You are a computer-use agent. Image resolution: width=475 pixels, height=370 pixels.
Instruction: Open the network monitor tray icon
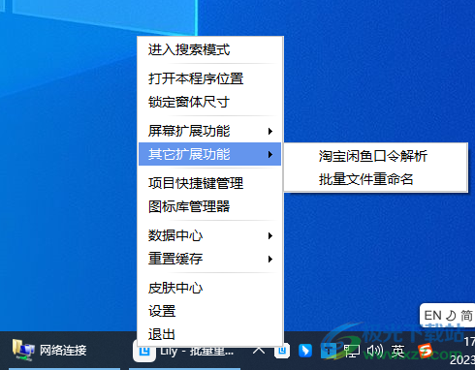pos(352,351)
